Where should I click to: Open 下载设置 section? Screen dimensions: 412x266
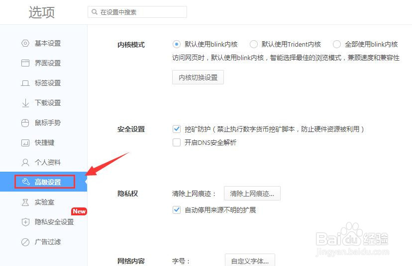pyautogui.click(x=44, y=103)
